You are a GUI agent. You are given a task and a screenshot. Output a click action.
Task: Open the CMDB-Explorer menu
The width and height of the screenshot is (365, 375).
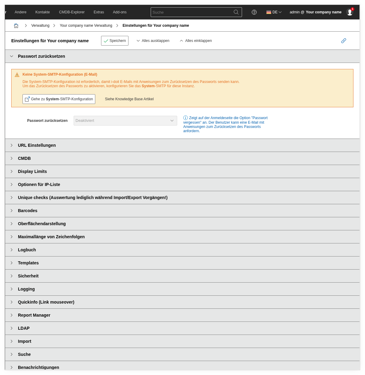click(72, 12)
